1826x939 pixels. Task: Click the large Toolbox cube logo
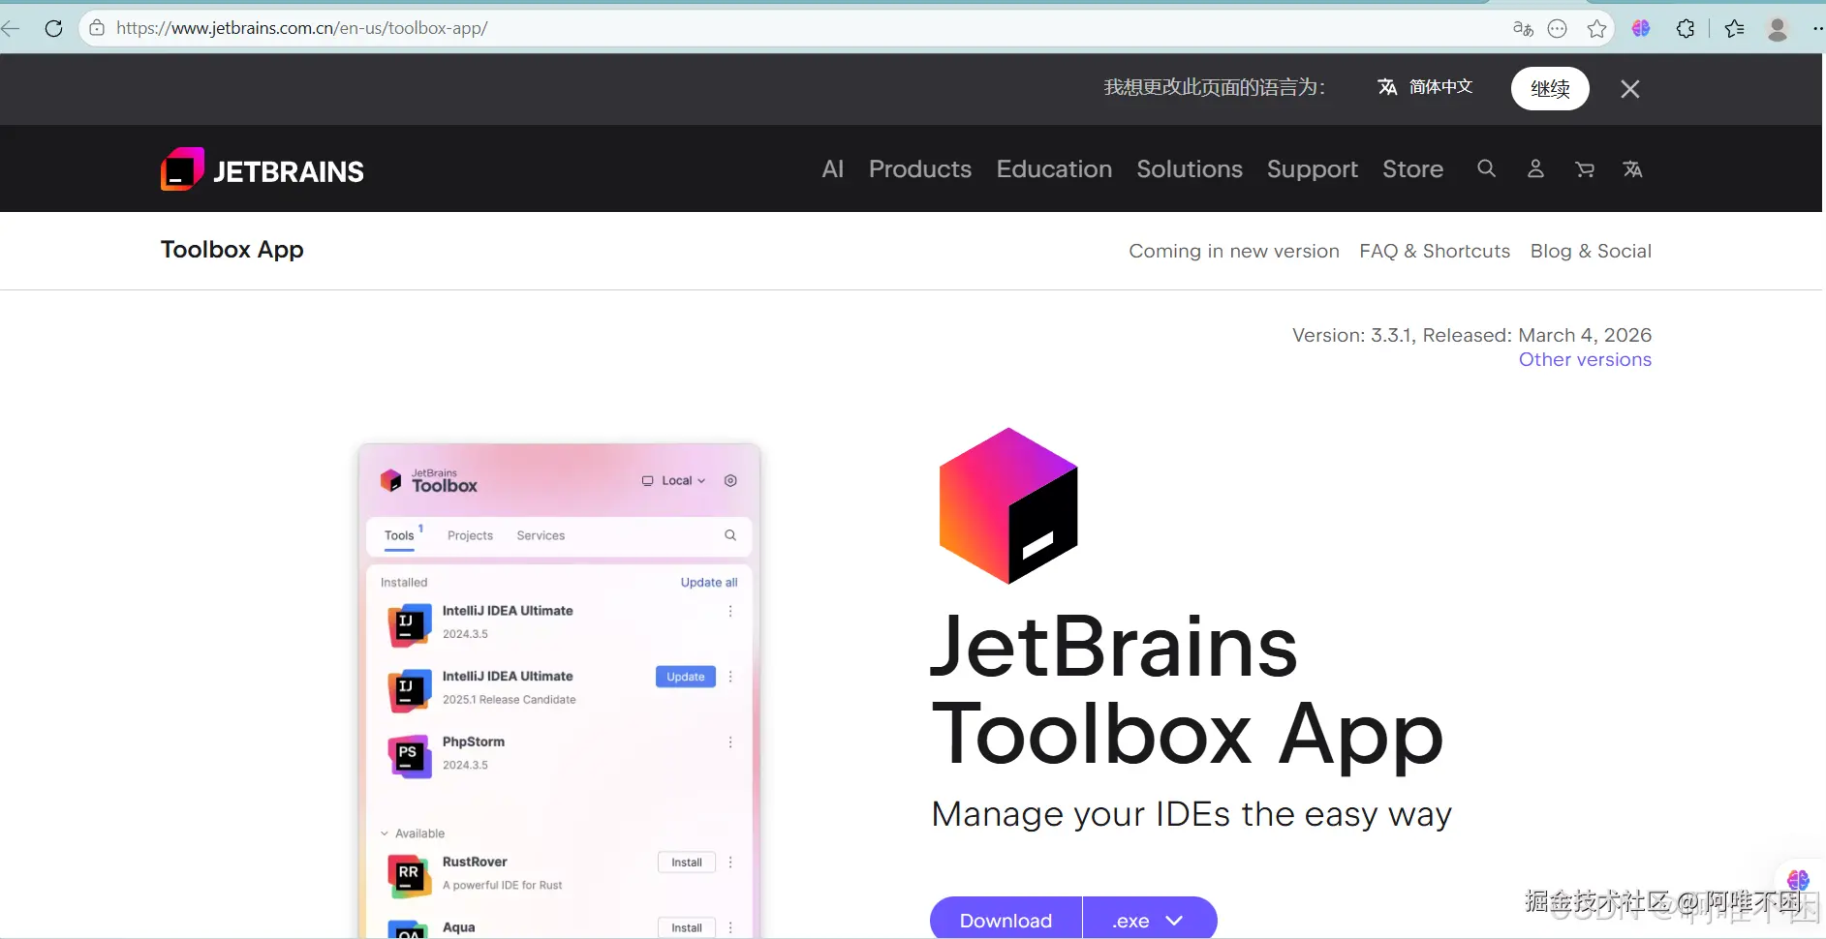click(x=1008, y=505)
